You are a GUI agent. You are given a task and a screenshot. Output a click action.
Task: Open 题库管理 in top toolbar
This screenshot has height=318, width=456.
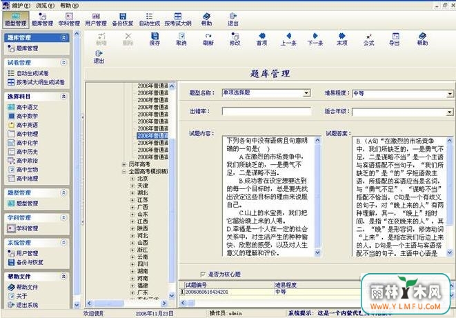click(43, 19)
